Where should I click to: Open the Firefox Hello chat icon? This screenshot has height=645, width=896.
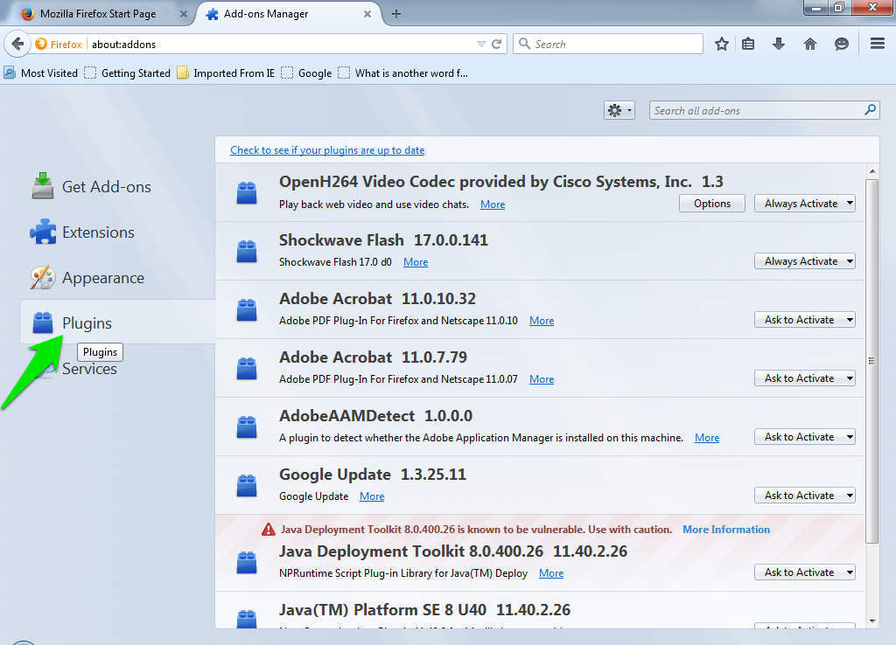pos(841,44)
